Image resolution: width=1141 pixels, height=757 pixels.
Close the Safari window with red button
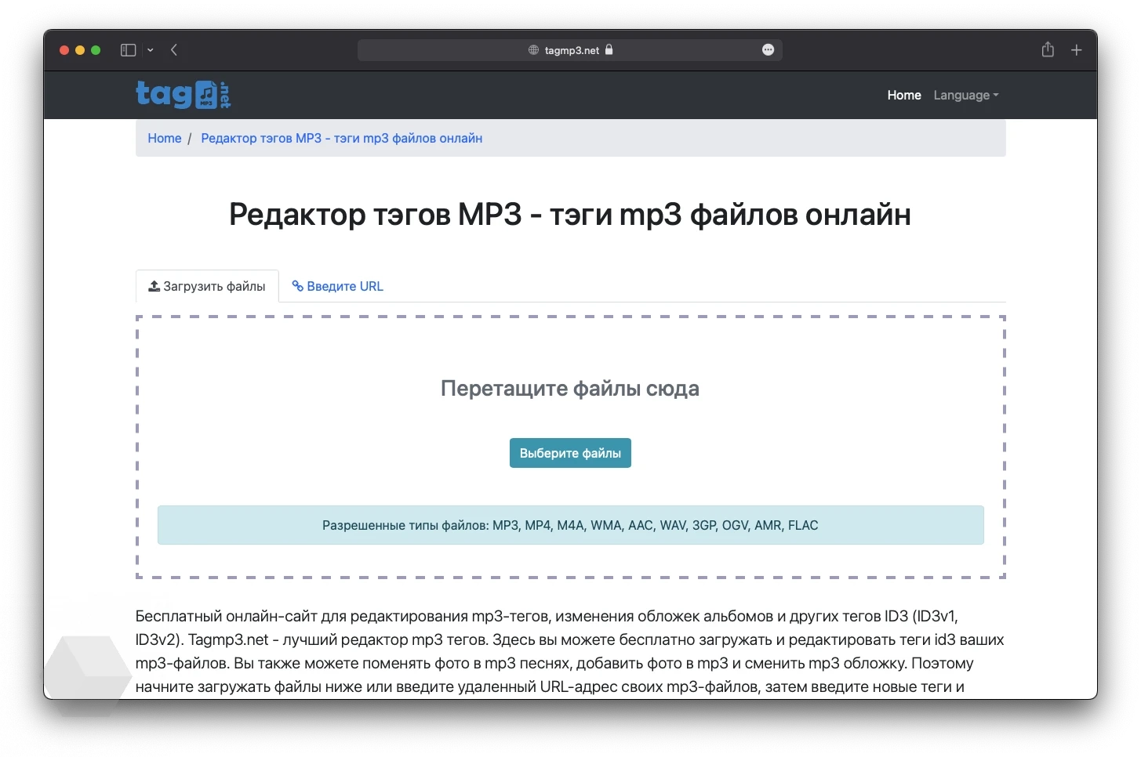(64, 50)
